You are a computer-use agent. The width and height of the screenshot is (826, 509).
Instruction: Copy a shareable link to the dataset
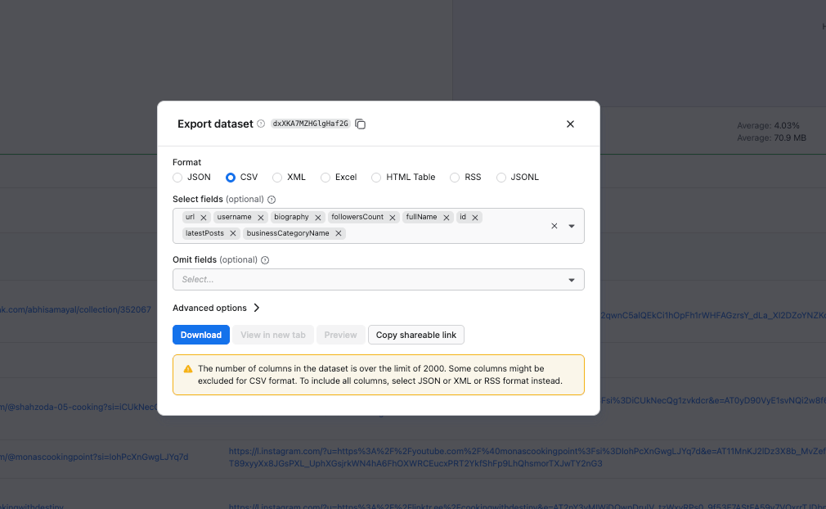coord(415,334)
